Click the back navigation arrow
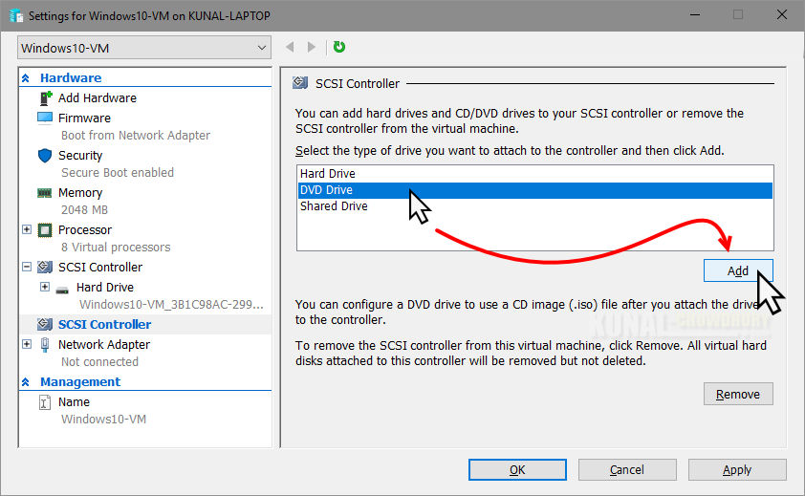Viewport: 805px width, 496px height. click(290, 47)
